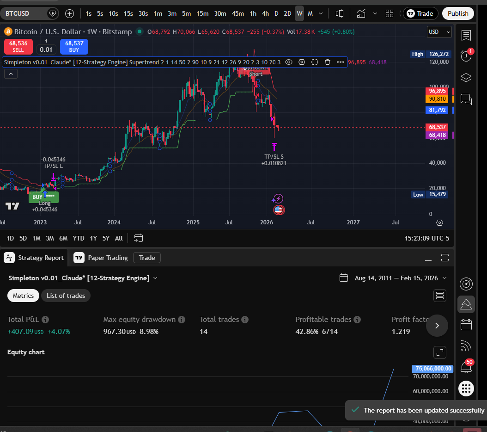The image size is (487, 432).
Task: Select the 1D range on bottom toolbar
Action: point(10,238)
